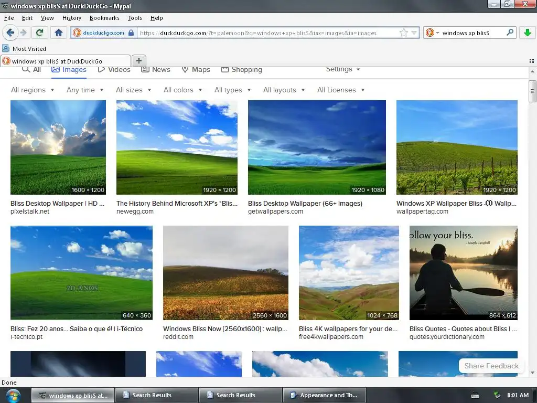Open the address bar history dropdown arrow
Viewport: 537px width, 403px height.
pyautogui.click(x=414, y=33)
